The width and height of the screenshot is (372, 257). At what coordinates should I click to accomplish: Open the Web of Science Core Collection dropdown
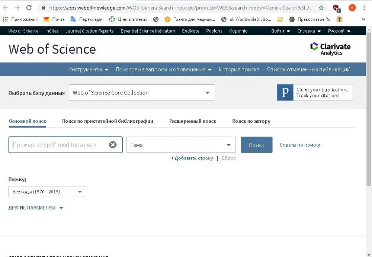[x=142, y=93]
